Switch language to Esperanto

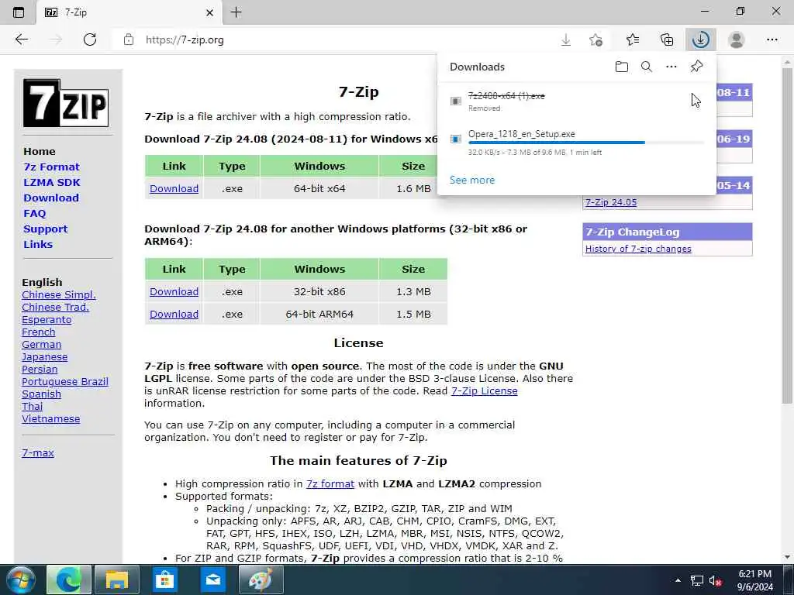47,320
